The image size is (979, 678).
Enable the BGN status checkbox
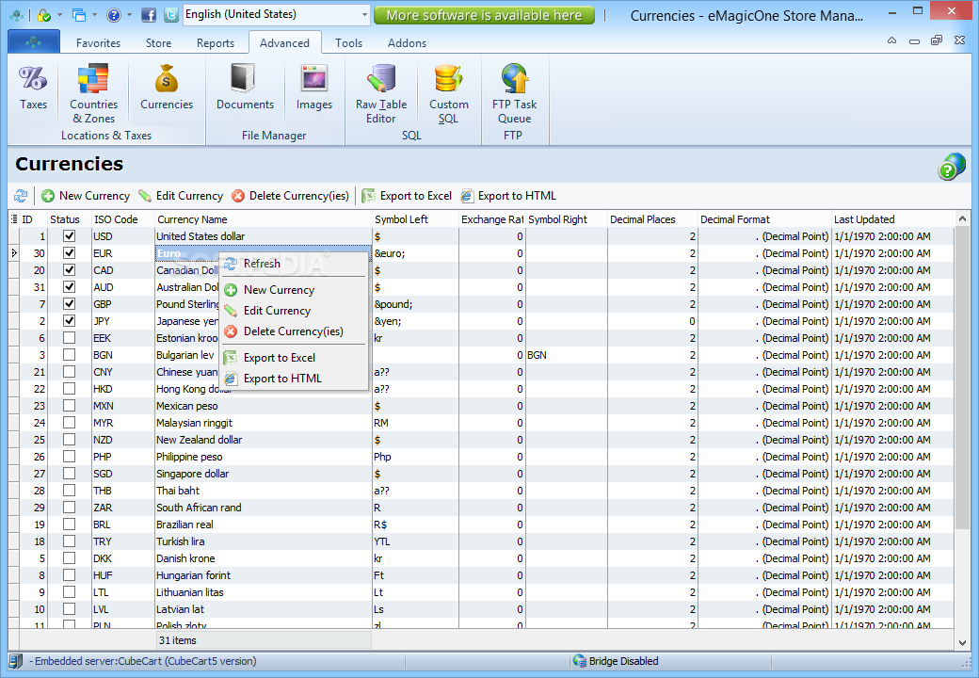click(70, 355)
